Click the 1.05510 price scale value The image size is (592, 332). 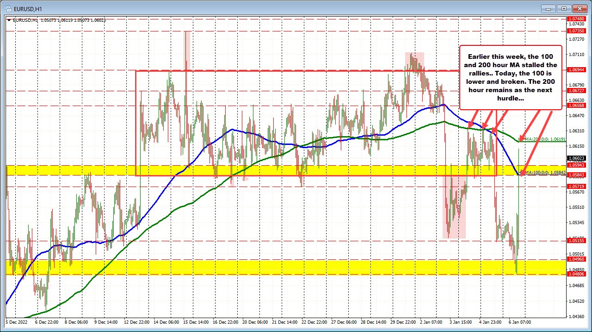pyautogui.click(x=576, y=207)
